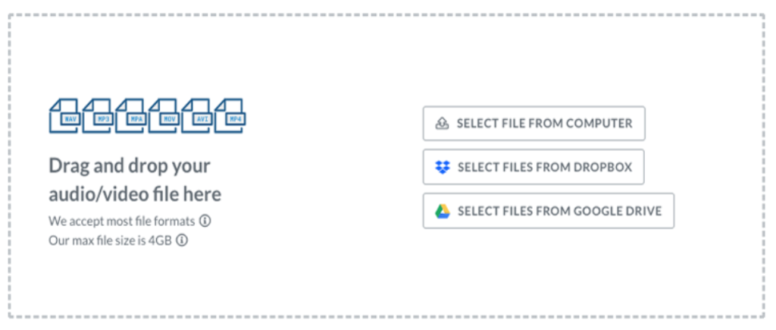Open info icon beside accepted file formats

[x=205, y=221]
